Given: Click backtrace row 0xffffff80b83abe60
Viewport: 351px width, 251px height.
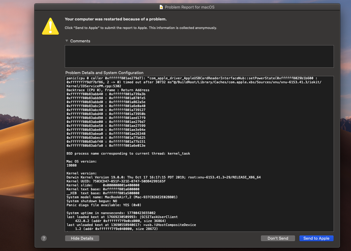Looking at the screenshot, I should (x=106, y=130).
